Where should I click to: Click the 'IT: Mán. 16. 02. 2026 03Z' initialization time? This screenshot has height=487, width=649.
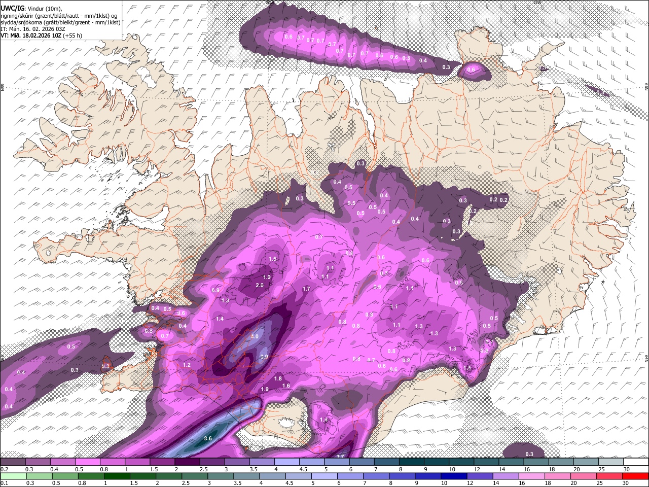[x=32, y=29]
